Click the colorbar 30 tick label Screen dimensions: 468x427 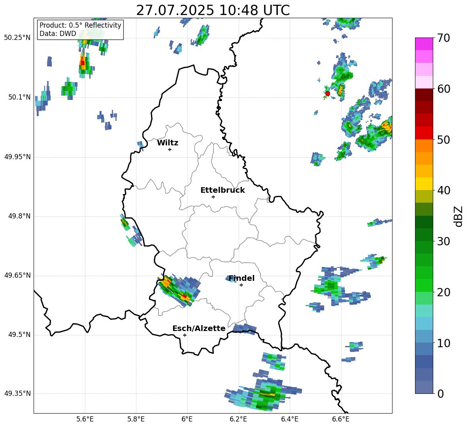pos(443,241)
